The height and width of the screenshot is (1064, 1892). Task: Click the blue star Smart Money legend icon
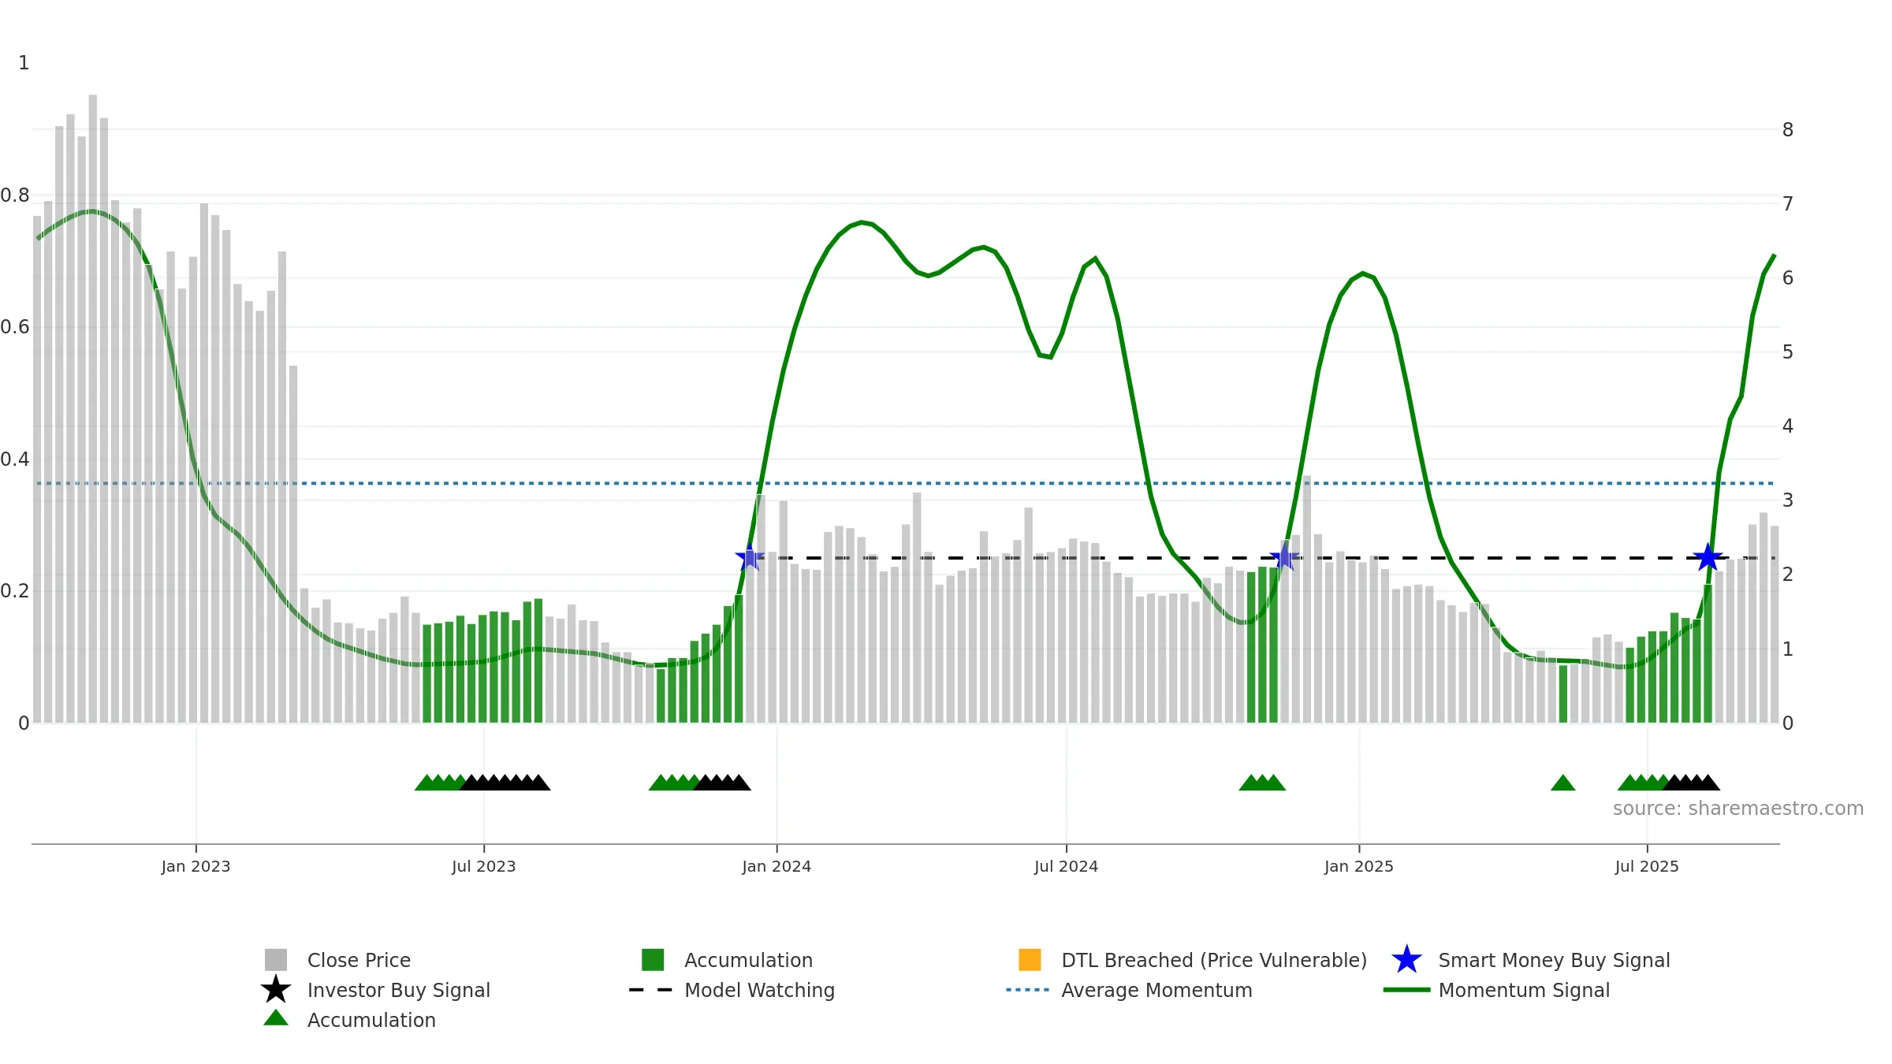coord(1406,960)
